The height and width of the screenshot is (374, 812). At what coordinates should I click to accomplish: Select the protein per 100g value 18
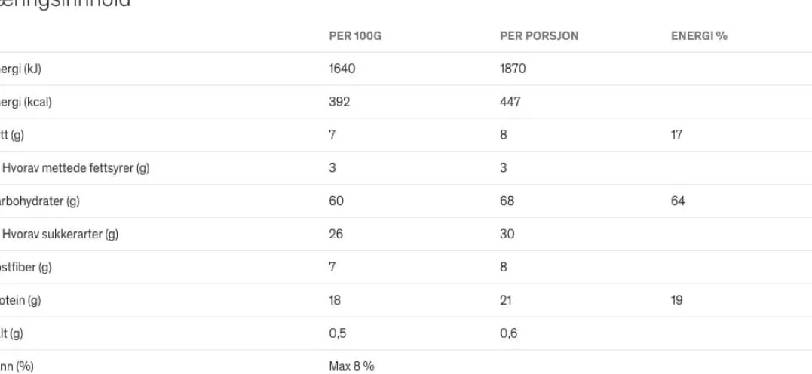pyautogui.click(x=335, y=300)
